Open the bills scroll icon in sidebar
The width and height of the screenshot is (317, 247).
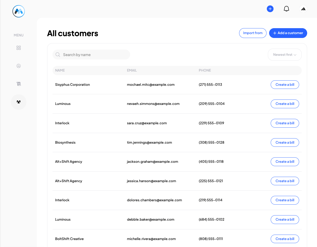pyautogui.click(x=19, y=84)
